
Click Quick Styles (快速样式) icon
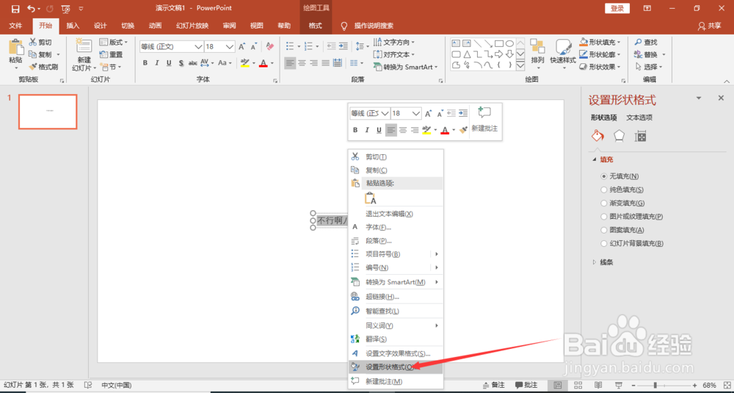(563, 47)
